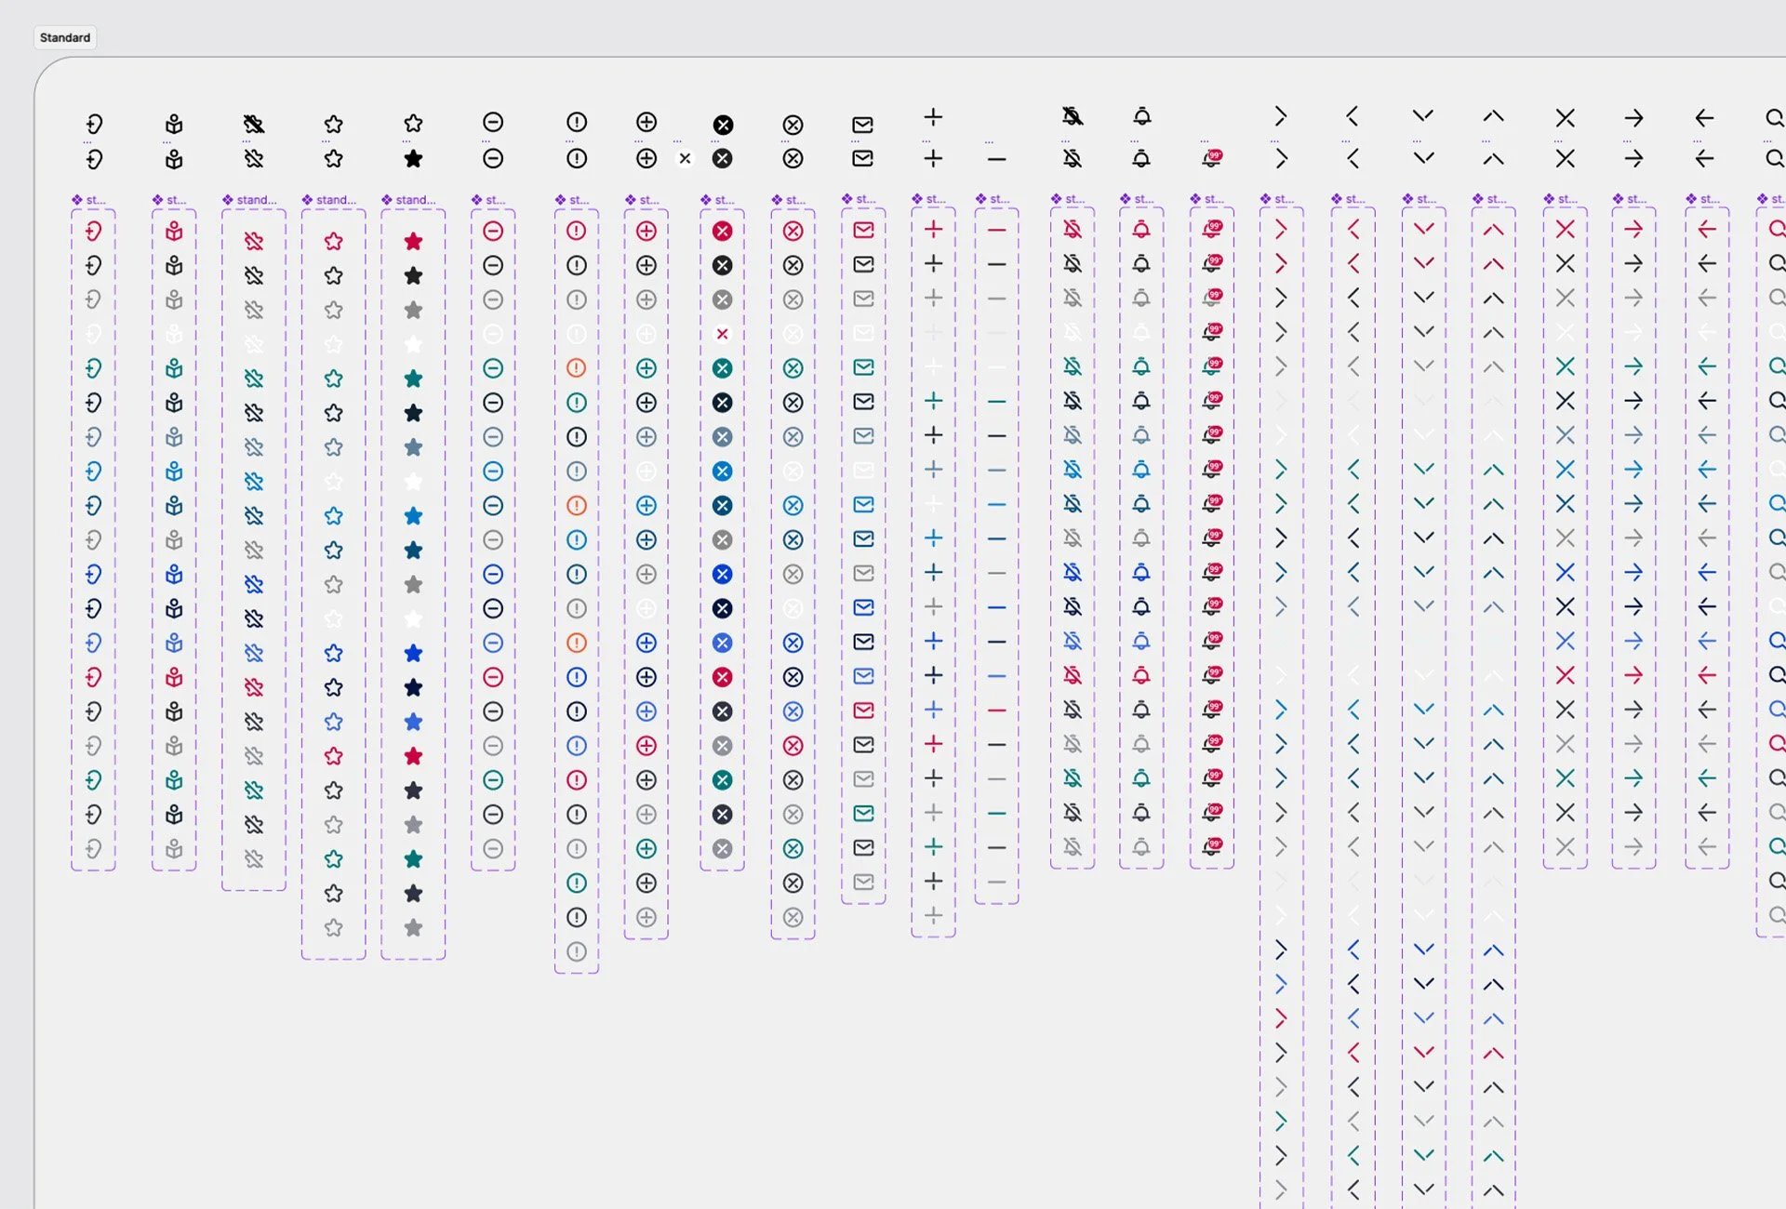
Task: Click the topmost arrow-left icon
Action: [1704, 118]
